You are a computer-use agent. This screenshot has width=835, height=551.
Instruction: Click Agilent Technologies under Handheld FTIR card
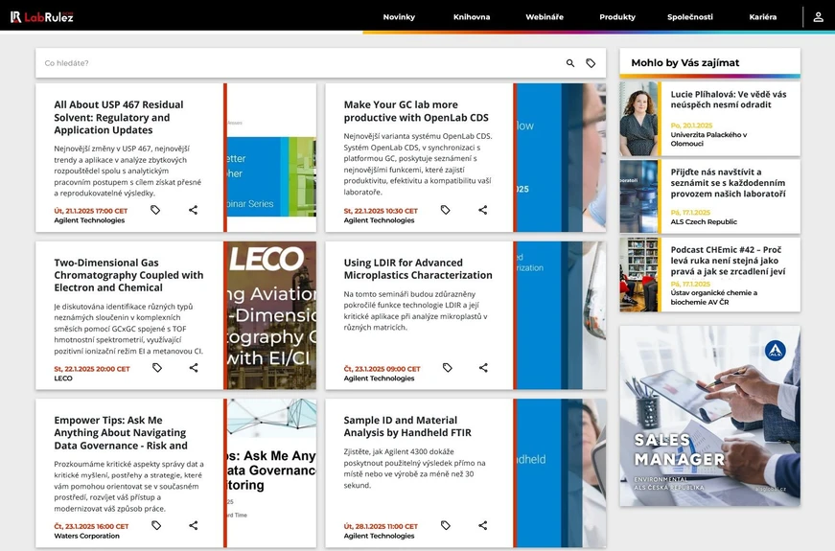coord(380,536)
